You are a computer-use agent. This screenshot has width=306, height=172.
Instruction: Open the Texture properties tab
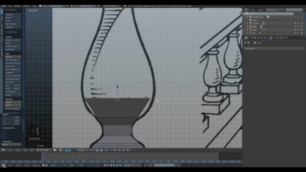(x=281, y=38)
